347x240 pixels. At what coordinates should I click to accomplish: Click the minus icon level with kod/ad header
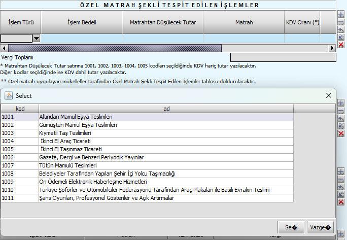click(x=341, y=111)
